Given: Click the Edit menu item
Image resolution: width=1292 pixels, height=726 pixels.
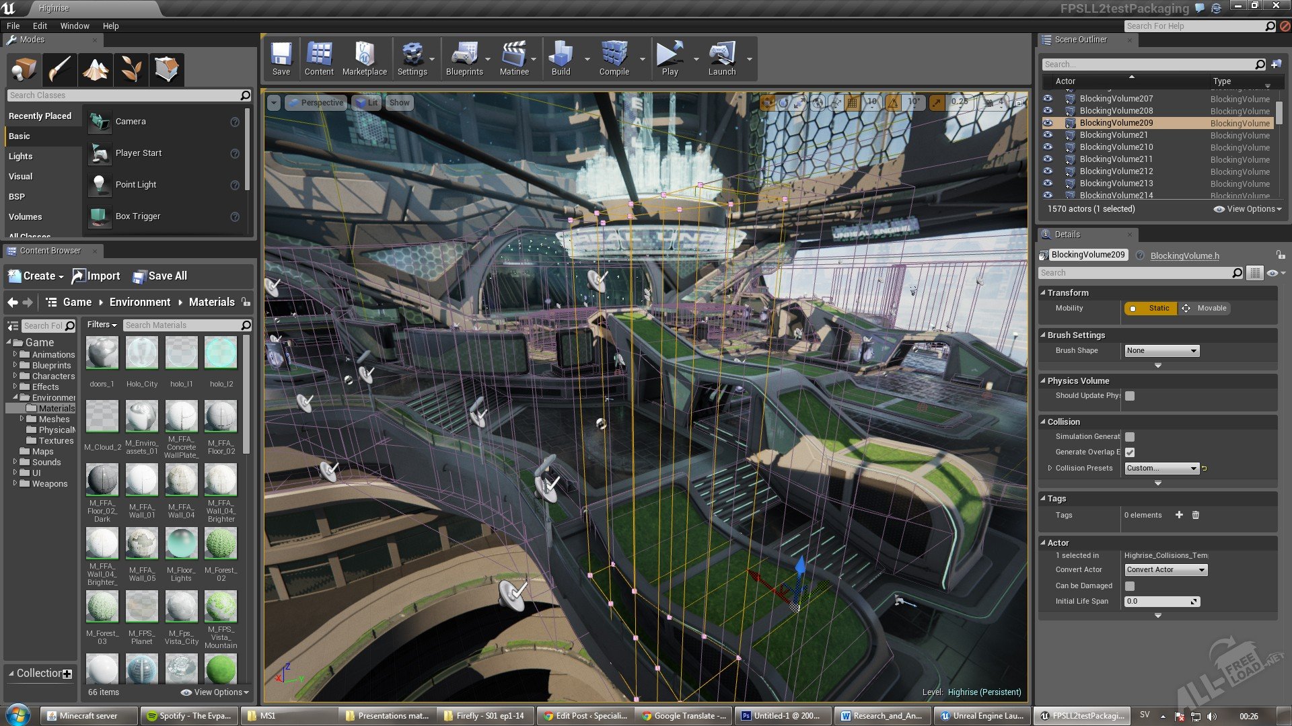Looking at the screenshot, I should (40, 26).
